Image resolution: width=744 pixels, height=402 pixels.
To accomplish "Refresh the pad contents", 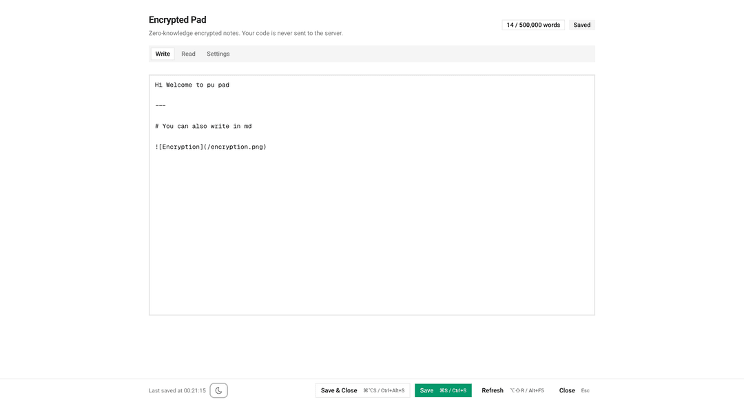I will coord(493,390).
